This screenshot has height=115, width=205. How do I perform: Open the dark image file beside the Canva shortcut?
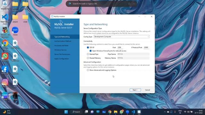point(15,96)
